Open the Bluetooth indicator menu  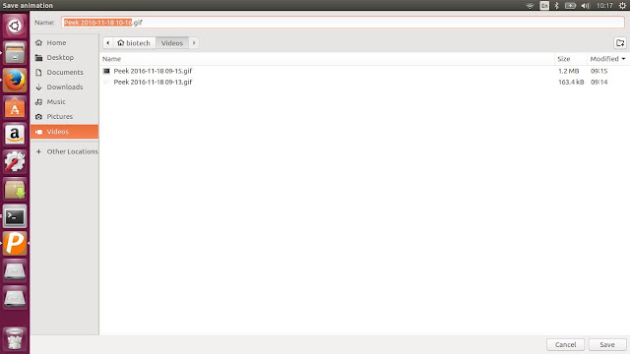coord(556,6)
